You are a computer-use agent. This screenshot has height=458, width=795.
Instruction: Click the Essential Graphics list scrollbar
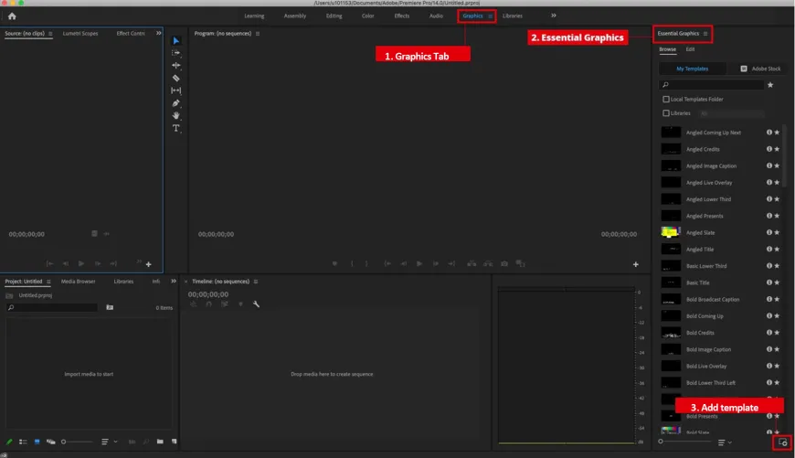(785, 155)
